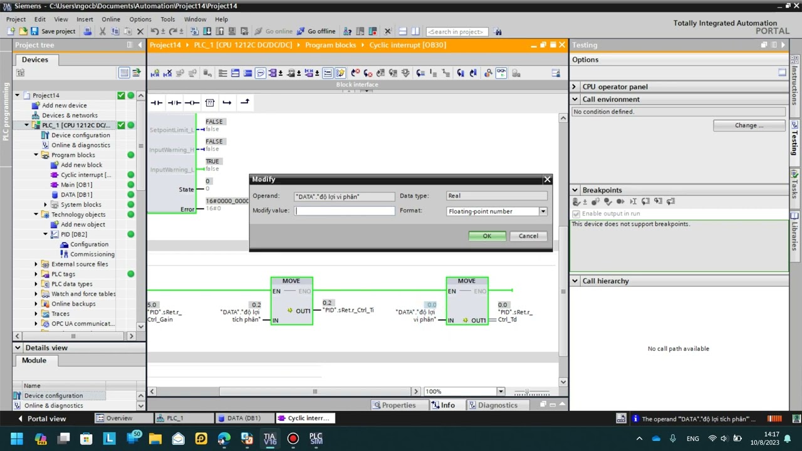Switch to Portal view
802x451 pixels.
41,418
